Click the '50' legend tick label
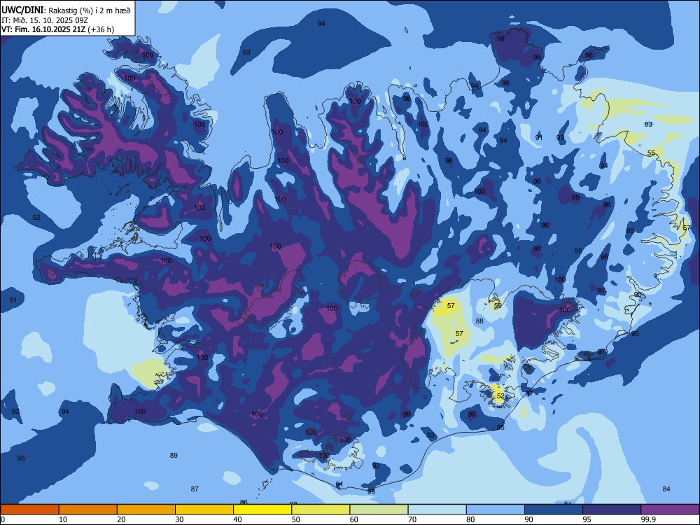Screen dimensions: 700x525 295,519
